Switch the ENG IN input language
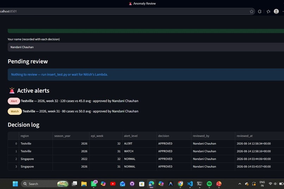 coord(262,184)
